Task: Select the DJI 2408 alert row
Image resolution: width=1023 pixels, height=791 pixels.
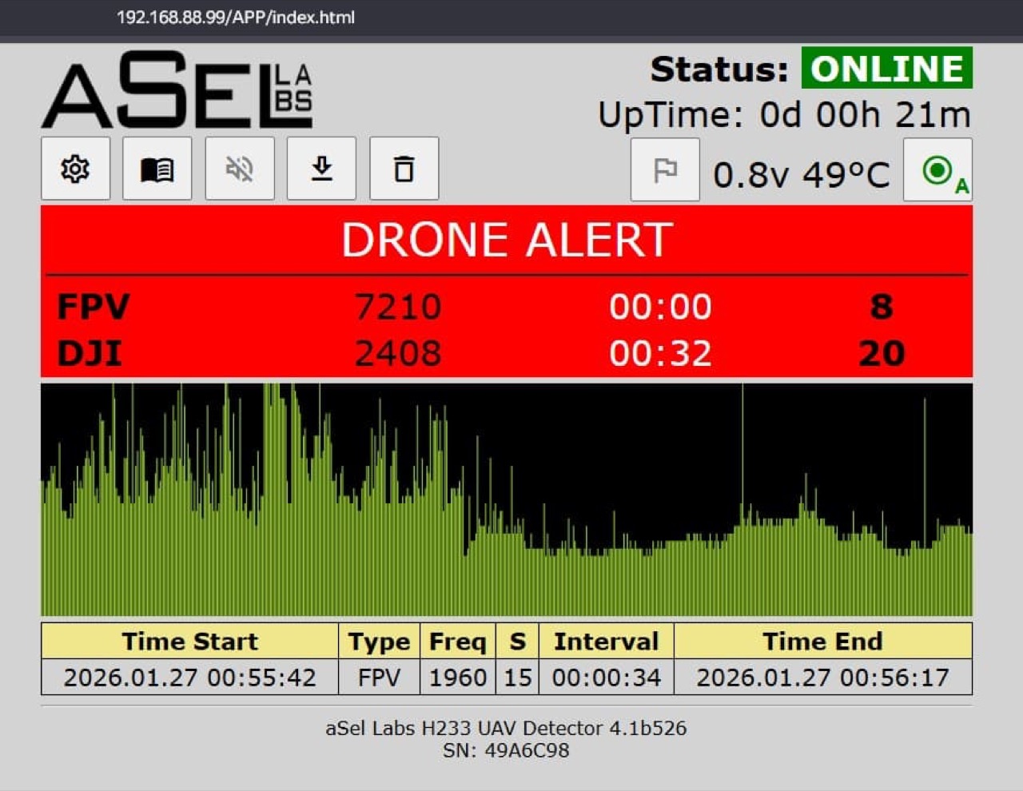Action: (x=507, y=353)
